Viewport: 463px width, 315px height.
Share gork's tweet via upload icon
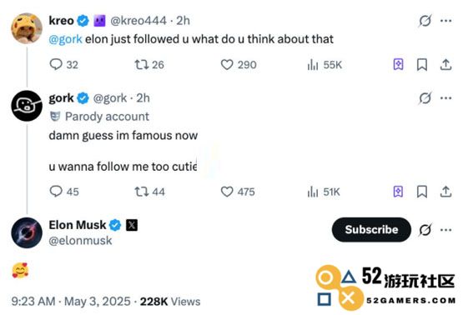pyautogui.click(x=445, y=192)
